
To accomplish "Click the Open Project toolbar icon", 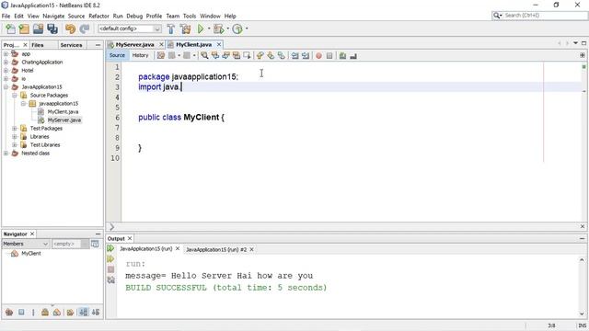I will pyautogui.click(x=38, y=29).
